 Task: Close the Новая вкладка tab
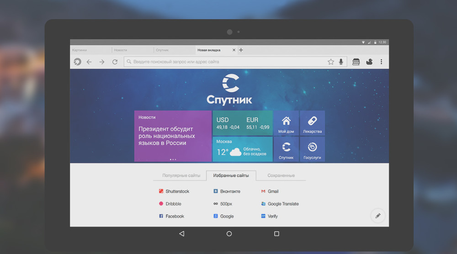click(234, 50)
